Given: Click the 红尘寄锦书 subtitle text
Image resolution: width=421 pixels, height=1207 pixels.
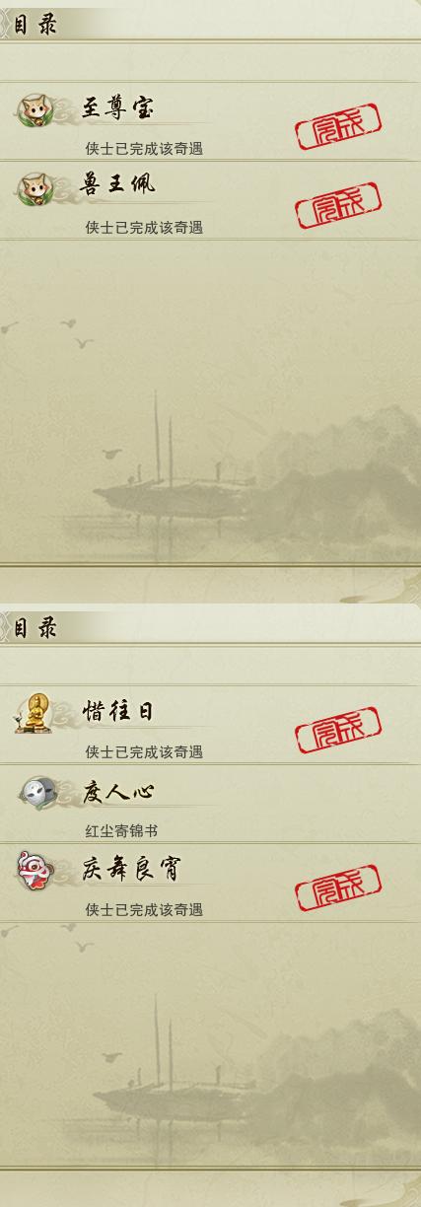Looking at the screenshot, I should pos(121,831).
